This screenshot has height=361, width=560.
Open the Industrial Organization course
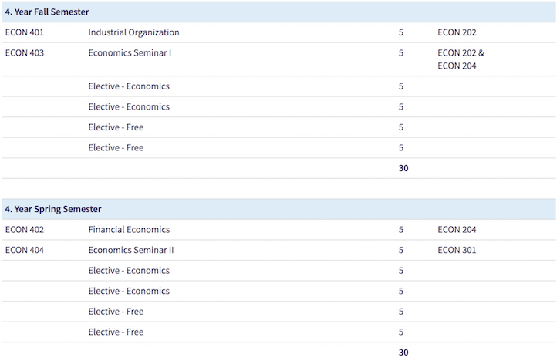click(x=133, y=32)
